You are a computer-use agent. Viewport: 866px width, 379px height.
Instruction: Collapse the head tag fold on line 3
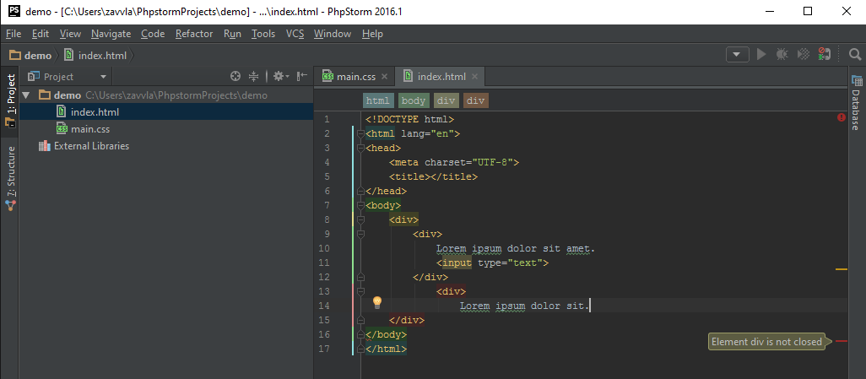(360, 148)
